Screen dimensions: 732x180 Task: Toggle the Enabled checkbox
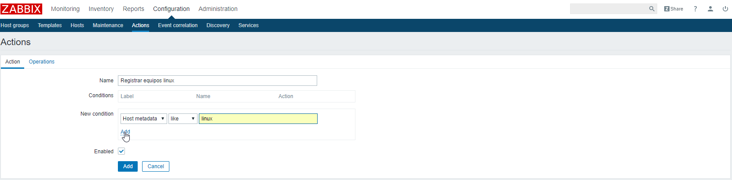point(121,151)
